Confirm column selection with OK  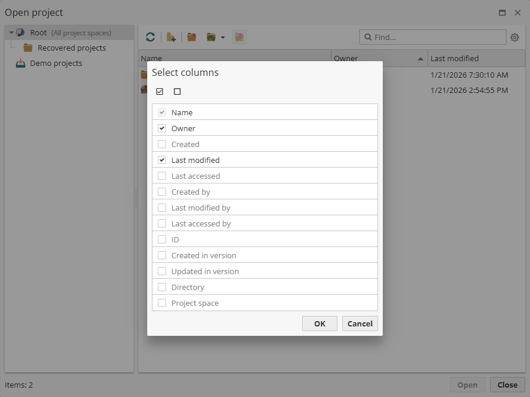click(x=319, y=323)
